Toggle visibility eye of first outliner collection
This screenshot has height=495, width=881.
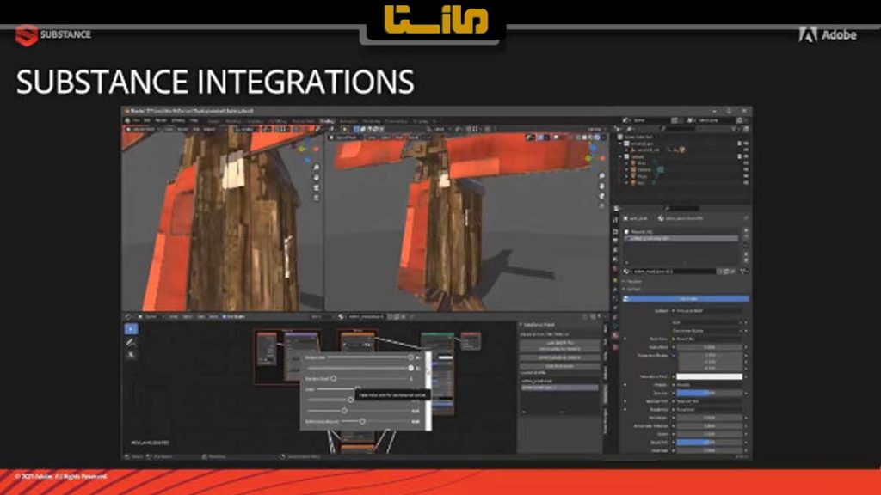pos(746,144)
